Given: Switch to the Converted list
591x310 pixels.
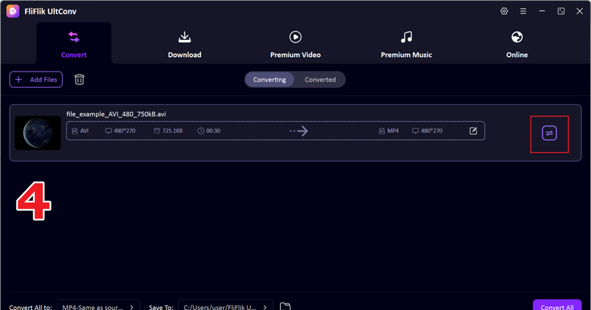Looking at the screenshot, I should [320, 80].
